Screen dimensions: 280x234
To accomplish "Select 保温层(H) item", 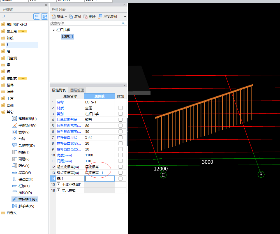I will pyautogui.click(x=23, y=179).
